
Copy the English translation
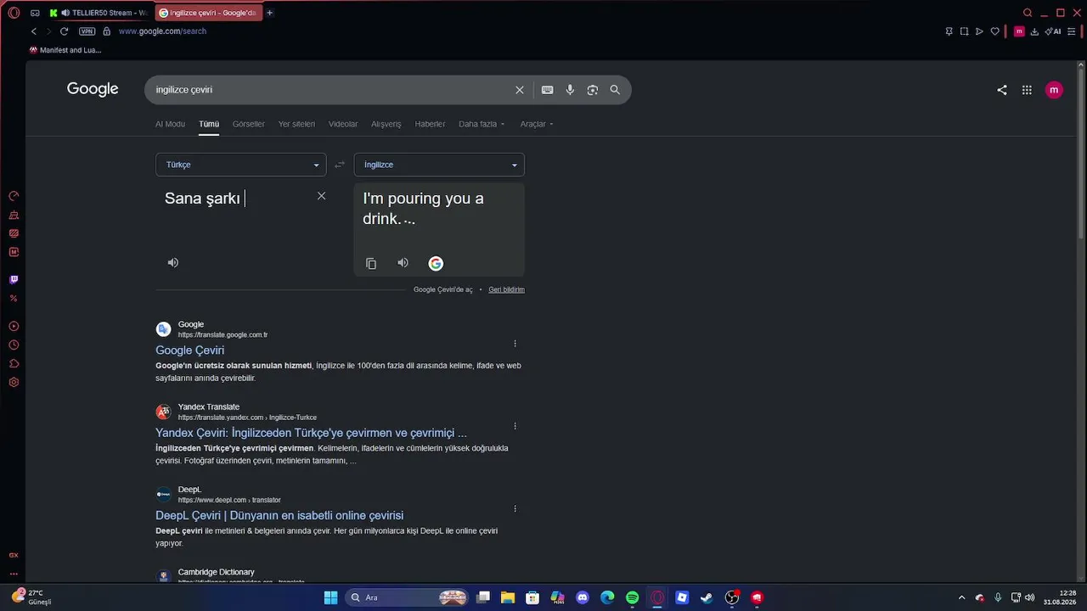click(371, 264)
